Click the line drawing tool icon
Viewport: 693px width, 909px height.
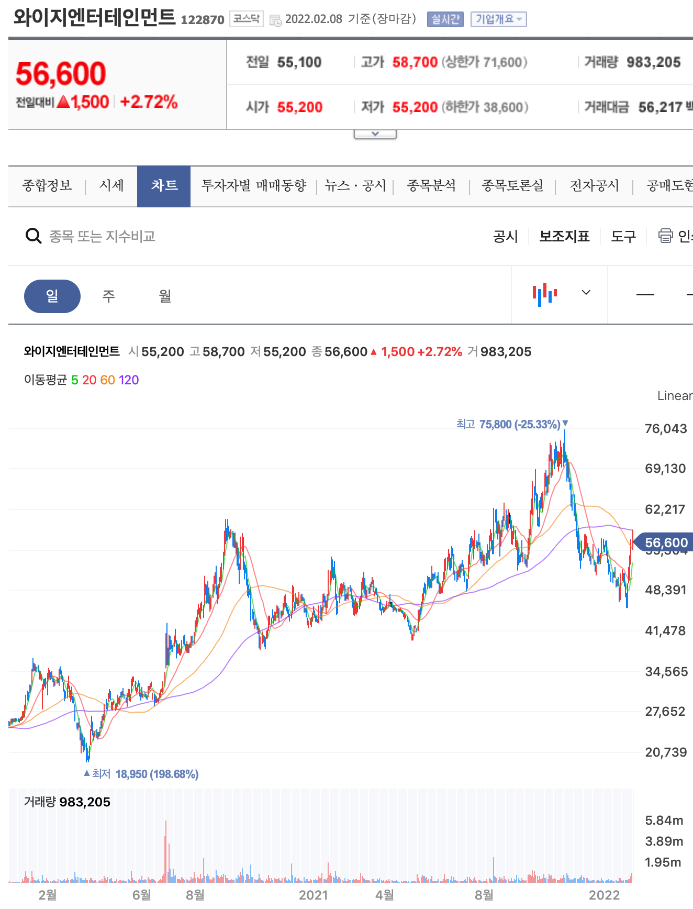(x=645, y=295)
